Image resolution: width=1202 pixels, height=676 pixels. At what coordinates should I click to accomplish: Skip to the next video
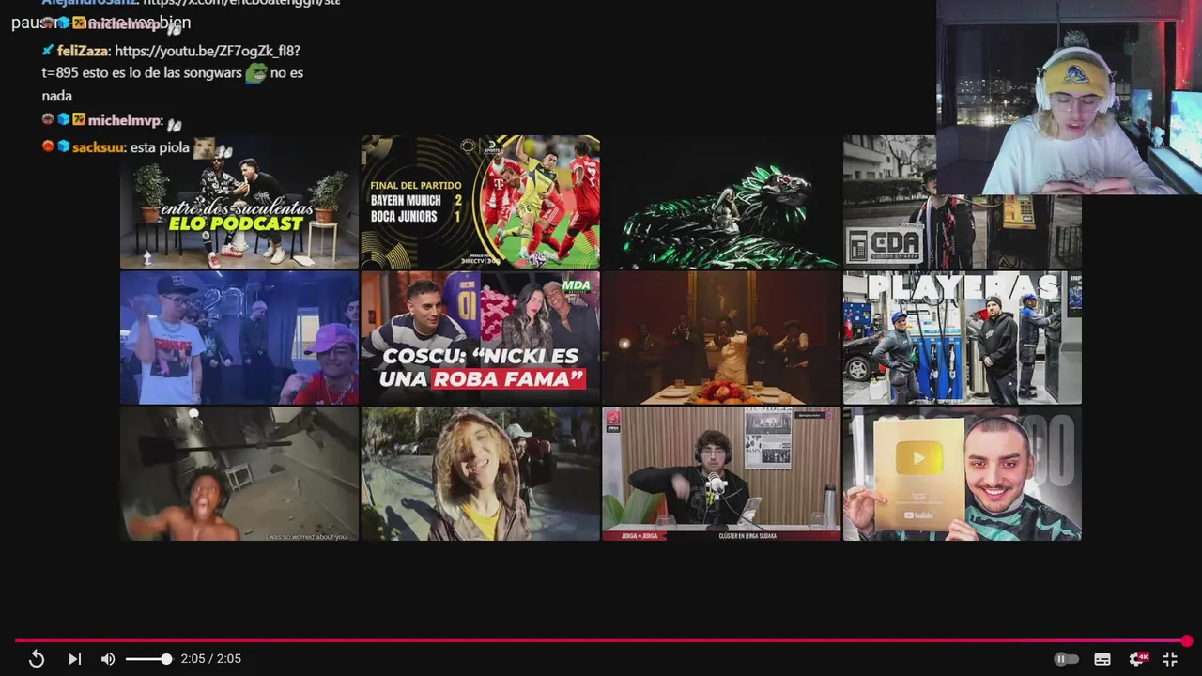pos(75,659)
